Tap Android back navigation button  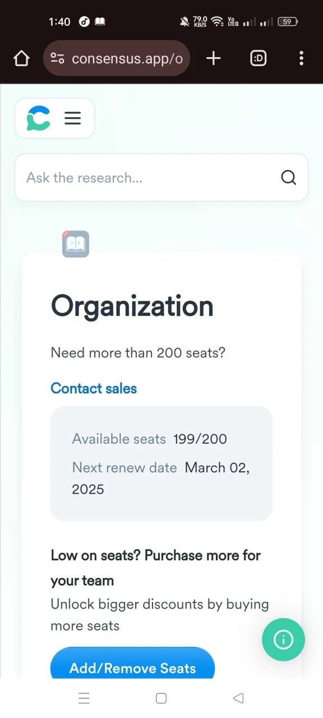tap(238, 698)
